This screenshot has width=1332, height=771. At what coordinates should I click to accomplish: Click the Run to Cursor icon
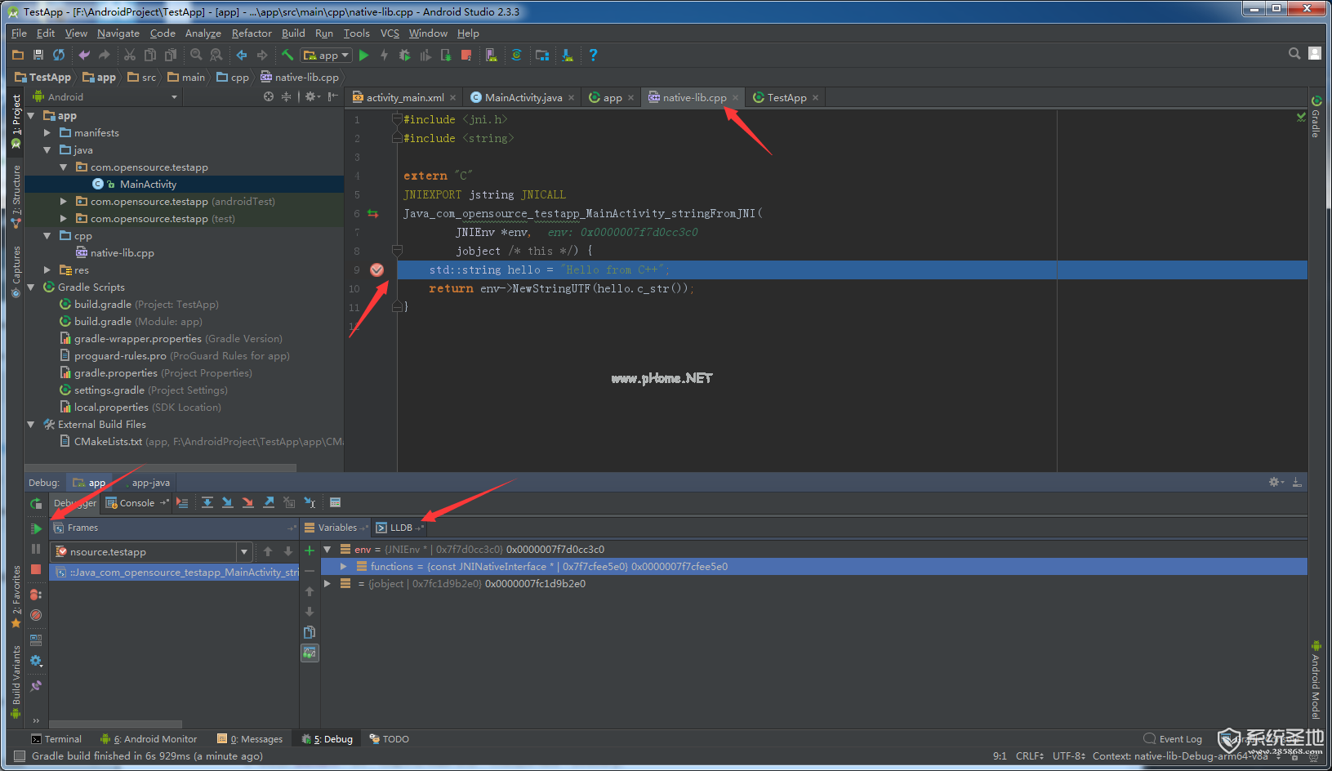click(x=310, y=503)
